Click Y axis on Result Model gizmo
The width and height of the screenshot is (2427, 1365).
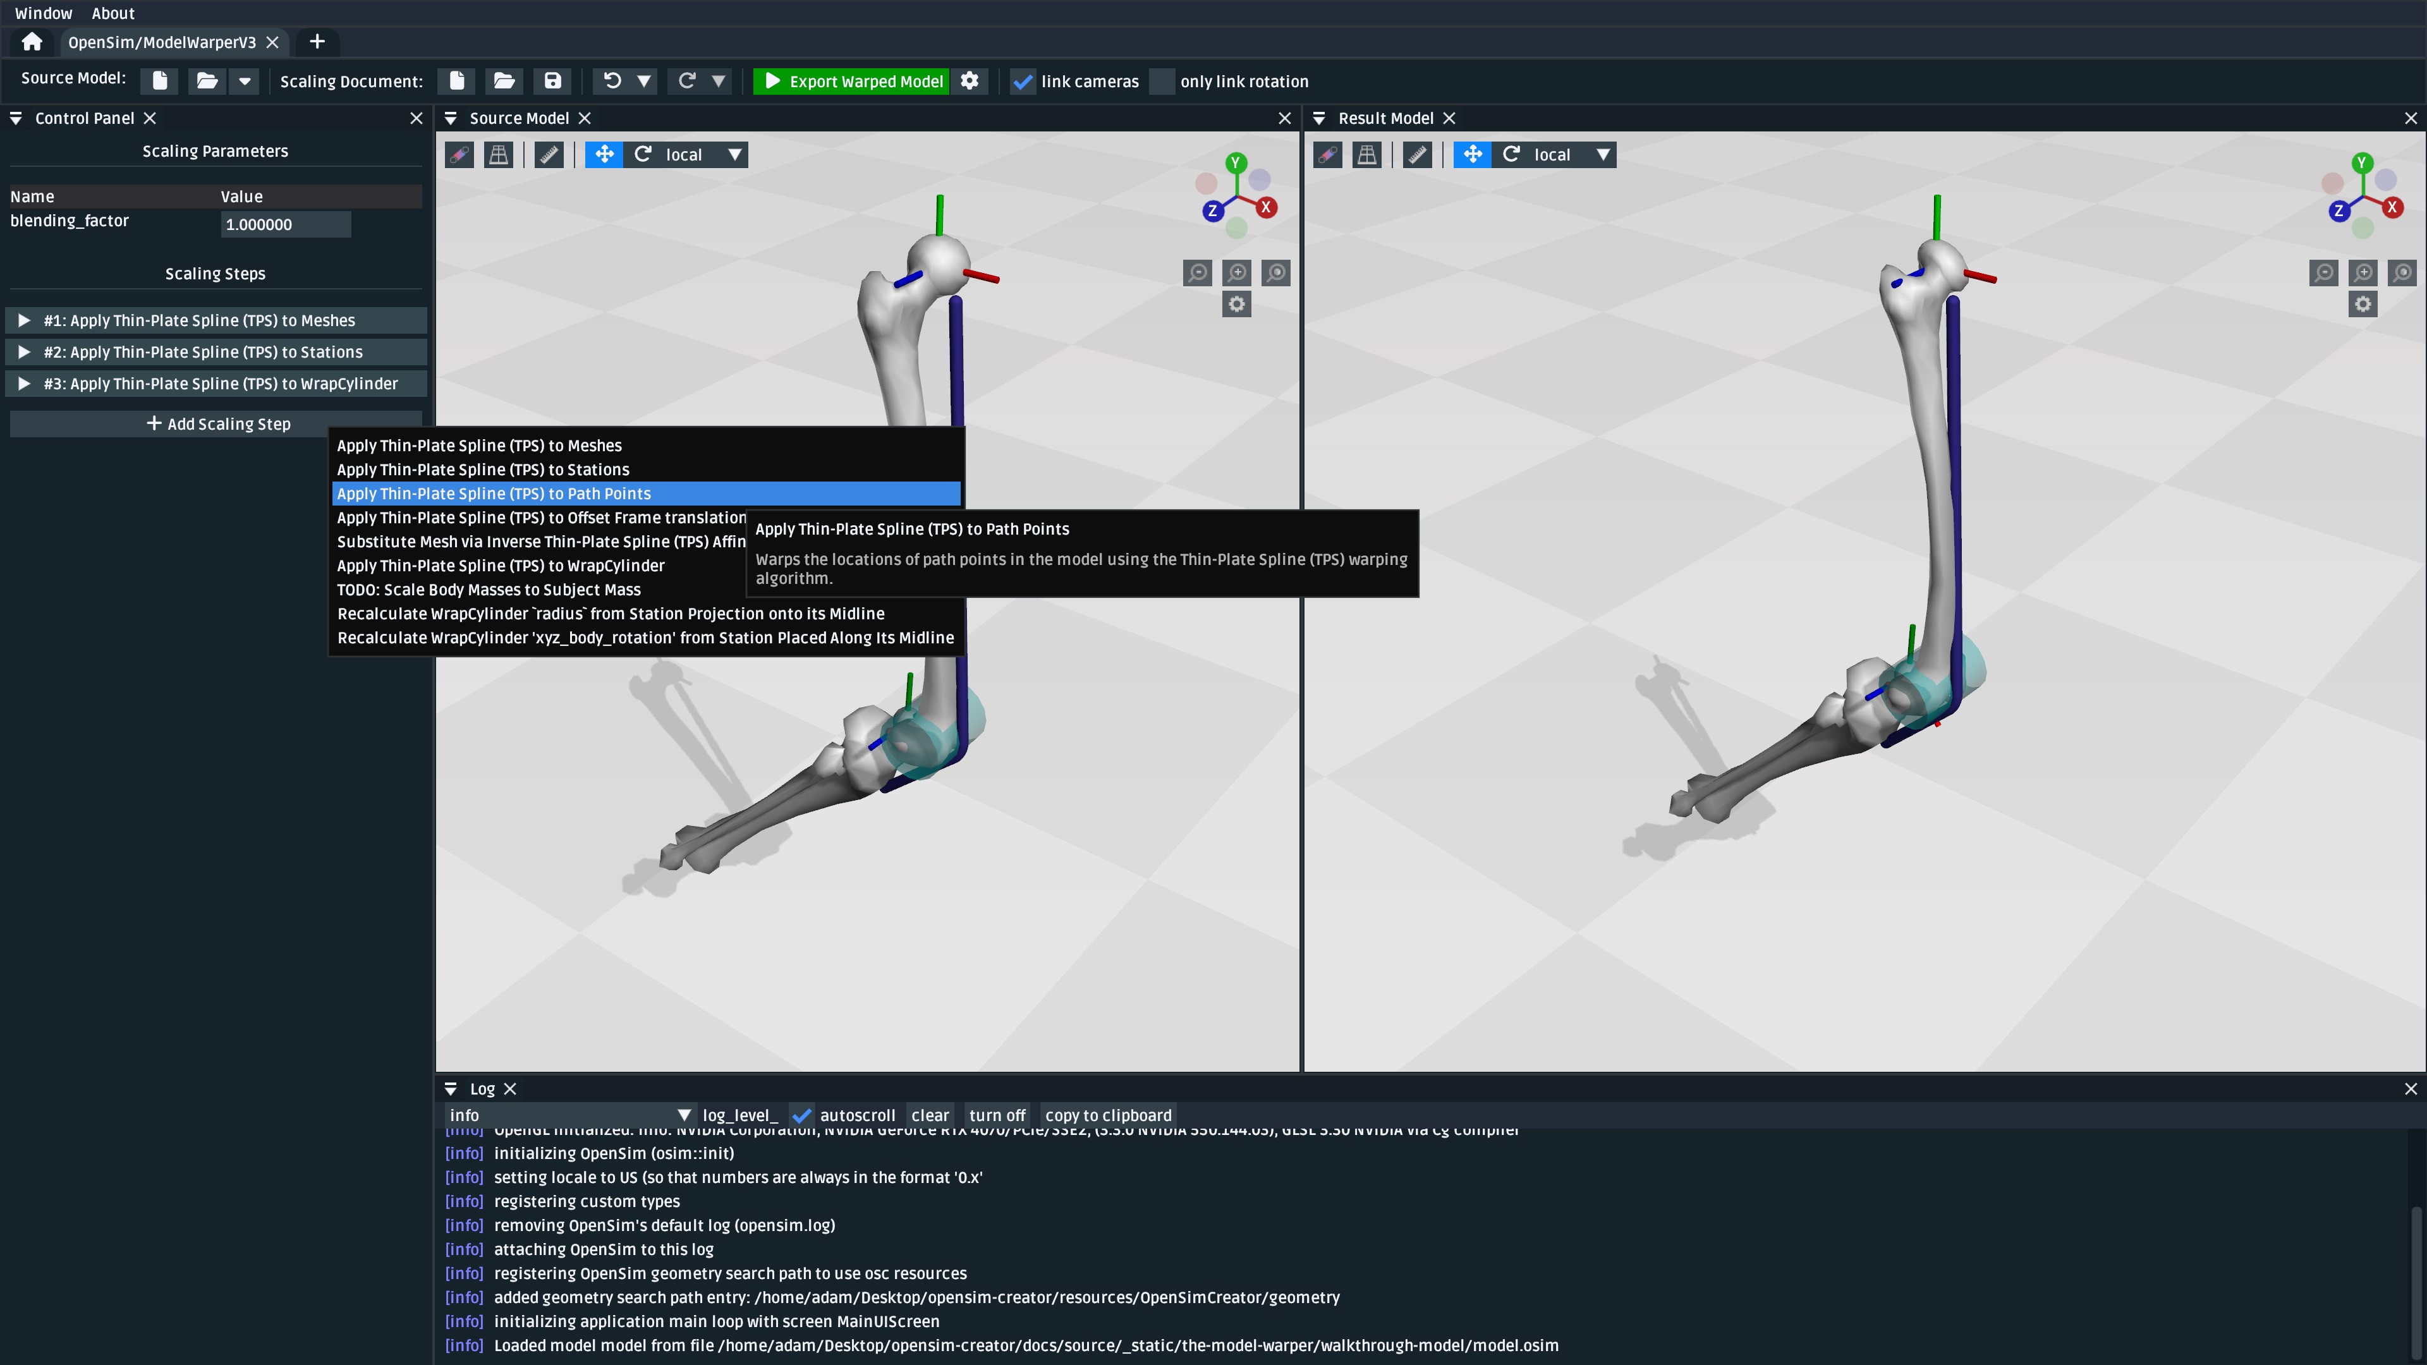2362,163
